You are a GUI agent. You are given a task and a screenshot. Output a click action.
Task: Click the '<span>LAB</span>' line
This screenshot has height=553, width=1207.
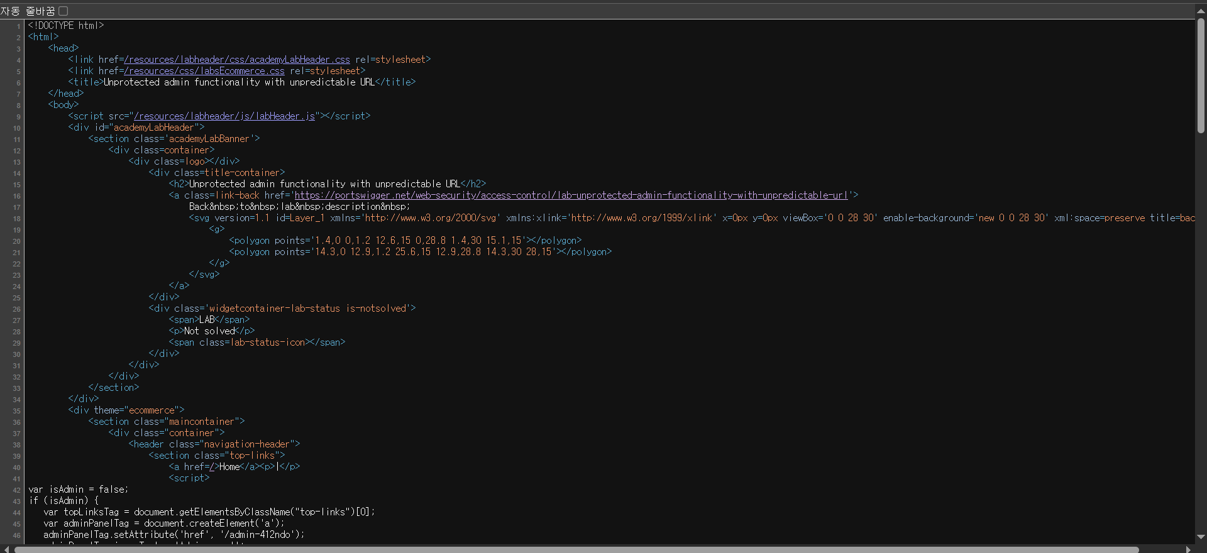pos(209,320)
